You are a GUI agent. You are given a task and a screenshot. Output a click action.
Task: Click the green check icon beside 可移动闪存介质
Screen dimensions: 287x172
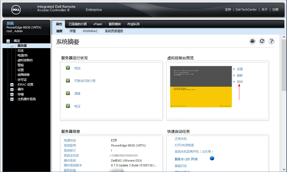click(x=68, y=81)
